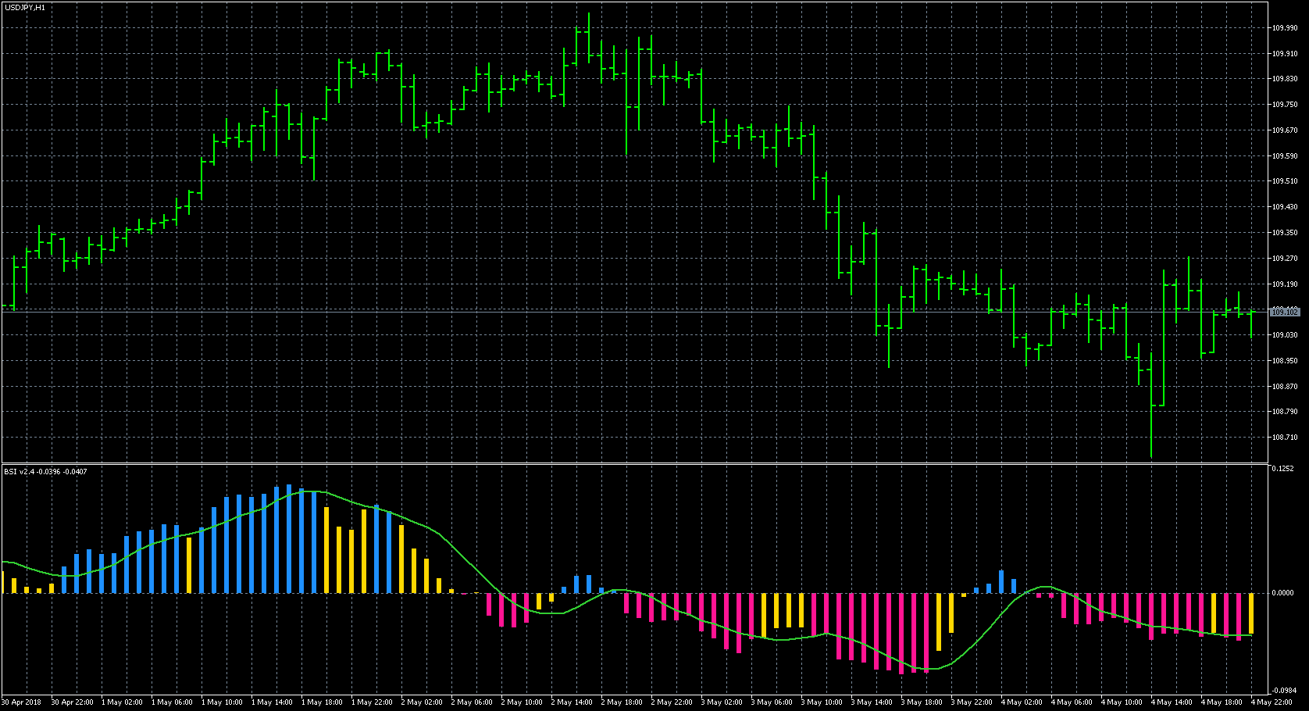Click the USDJPY,H1 chart title label

(25, 7)
